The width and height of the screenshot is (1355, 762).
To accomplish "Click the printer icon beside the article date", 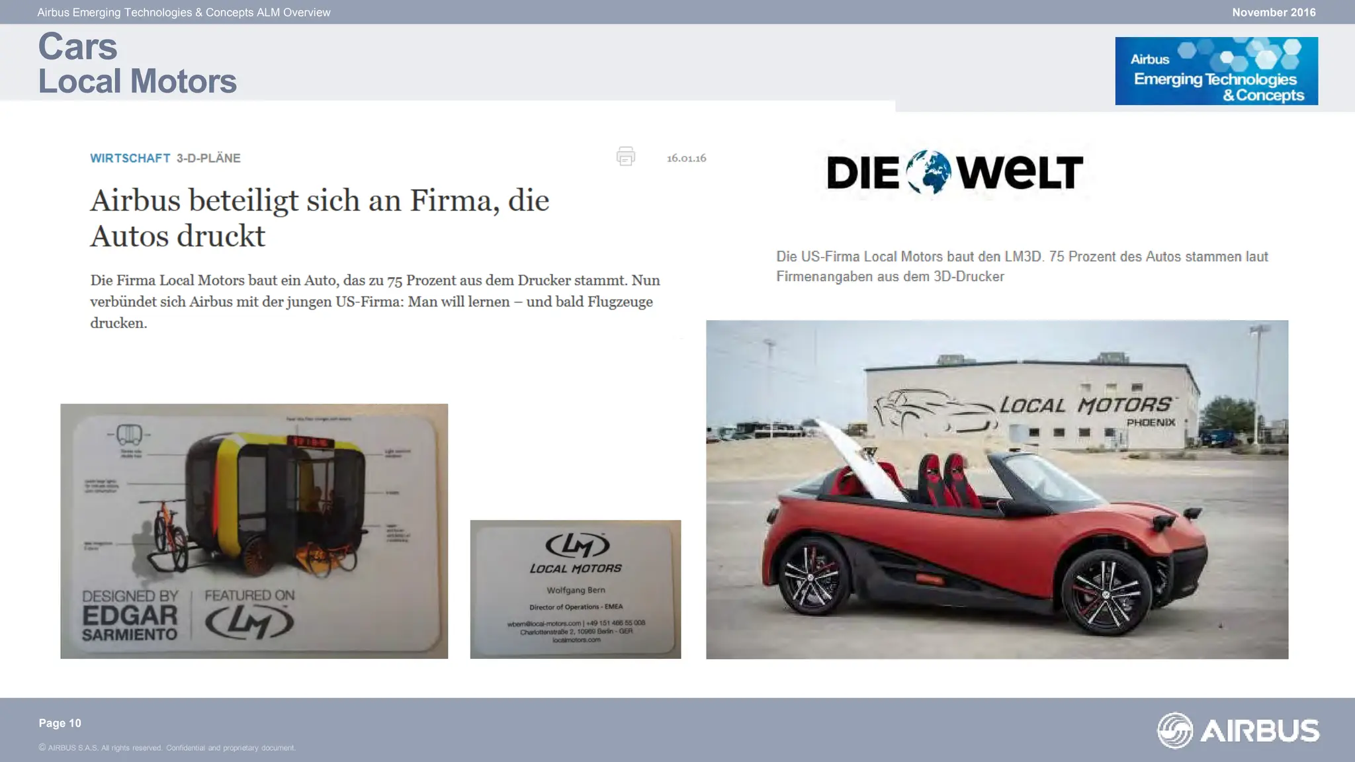I will coord(625,156).
